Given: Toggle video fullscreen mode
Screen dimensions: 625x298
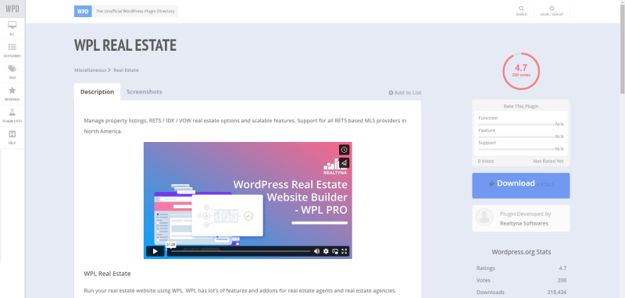Looking at the screenshot, I should pos(345,251).
